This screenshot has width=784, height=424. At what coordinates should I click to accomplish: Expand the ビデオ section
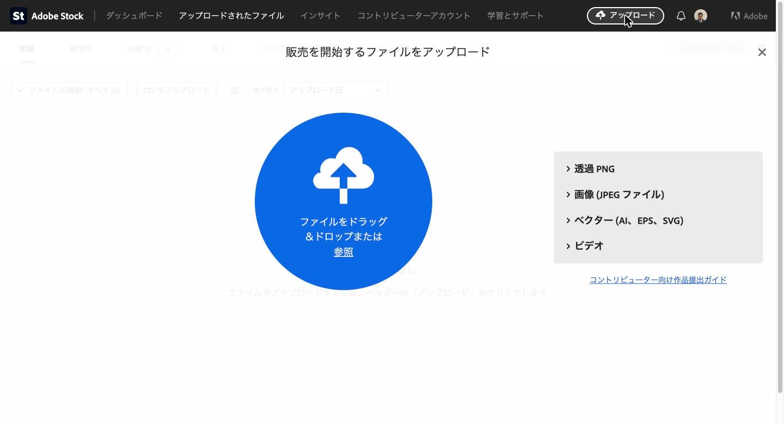[585, 246]
